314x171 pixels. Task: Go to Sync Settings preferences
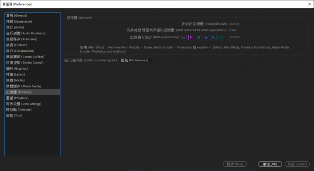point(32,104)
